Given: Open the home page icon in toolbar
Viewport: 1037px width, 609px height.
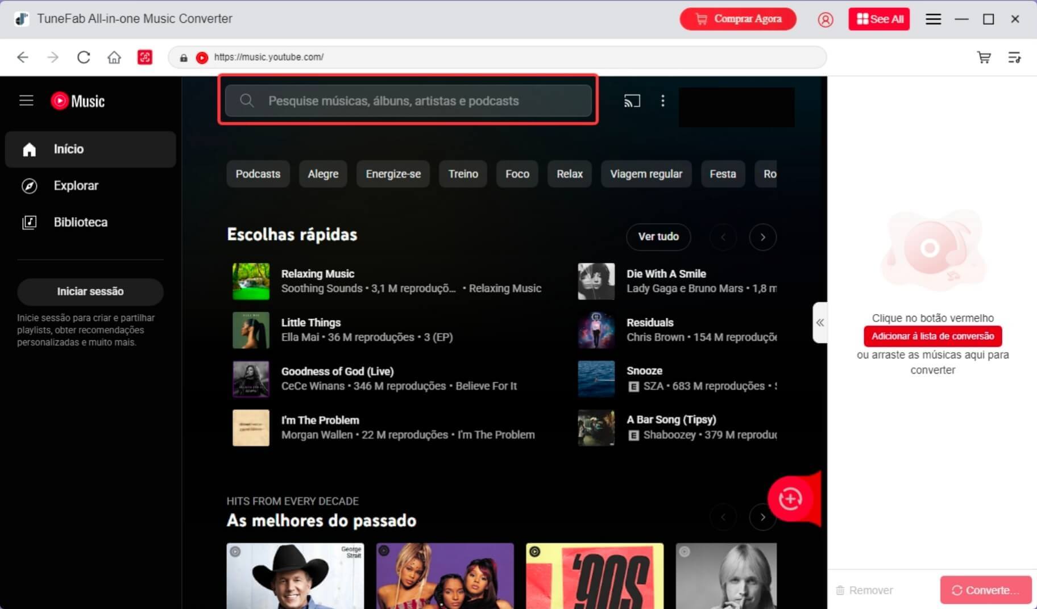Looking at the screenshot, I should click(114, 57).
